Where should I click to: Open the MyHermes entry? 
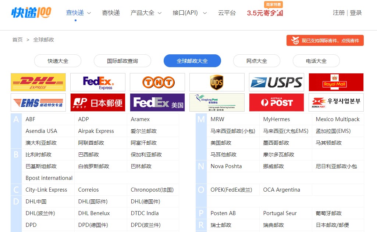277,119
